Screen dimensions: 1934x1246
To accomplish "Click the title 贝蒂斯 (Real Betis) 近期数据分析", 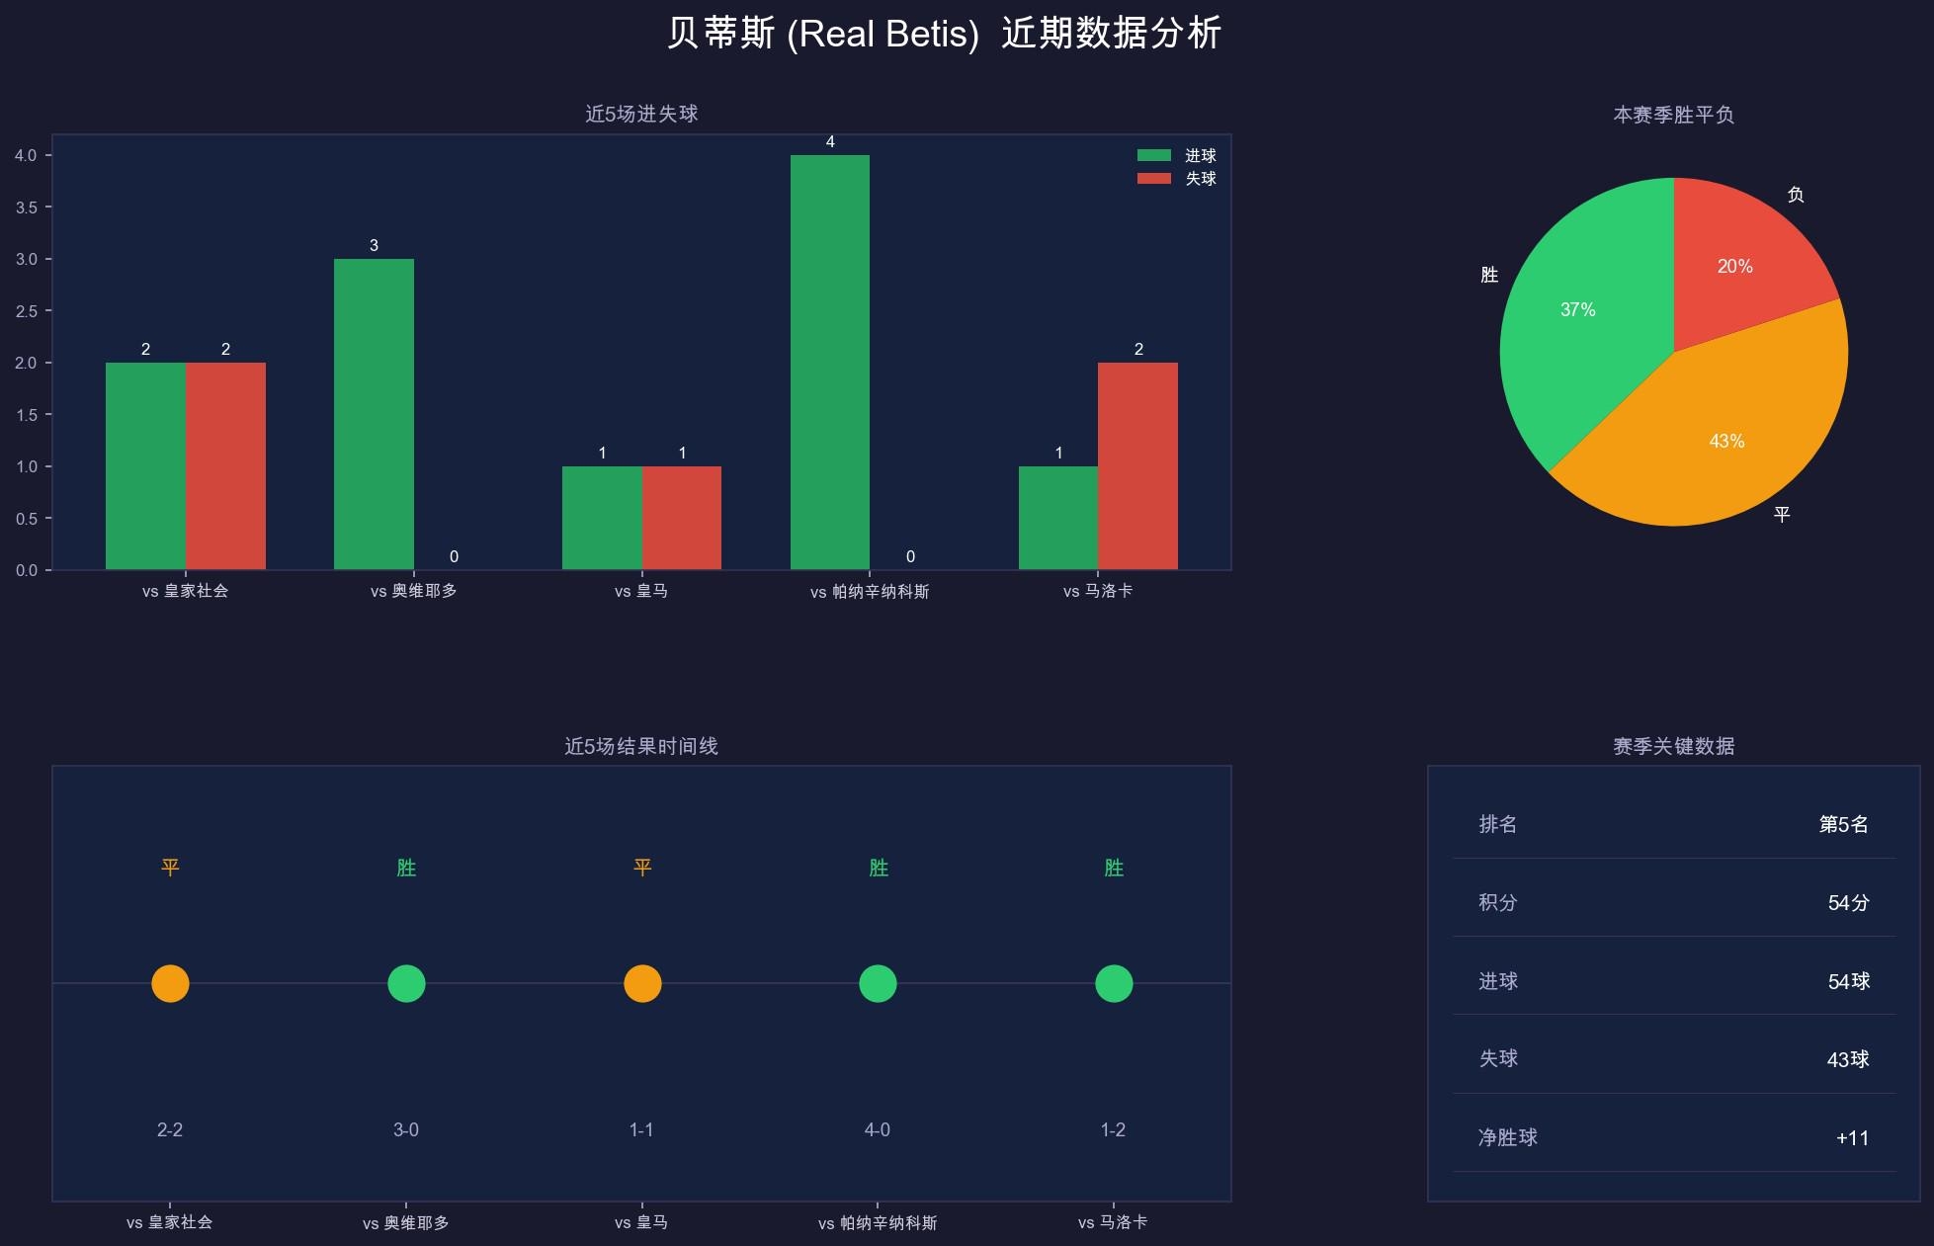I will 944,34.
